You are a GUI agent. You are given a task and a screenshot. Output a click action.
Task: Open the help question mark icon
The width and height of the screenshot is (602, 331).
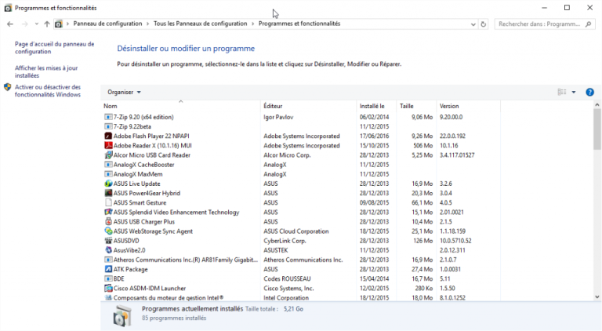(589, 92)
